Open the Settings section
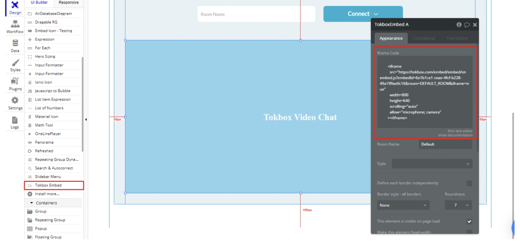The image size is (520, 243). [x=15, y=104]
